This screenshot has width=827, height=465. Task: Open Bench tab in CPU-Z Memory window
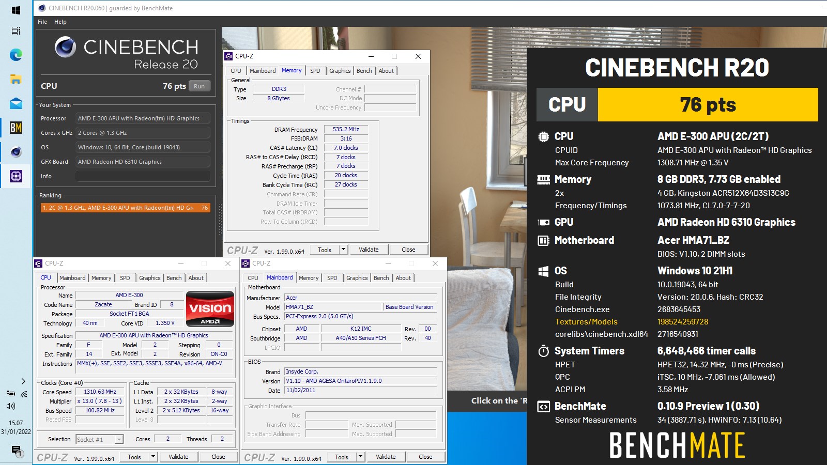(364, 71)
